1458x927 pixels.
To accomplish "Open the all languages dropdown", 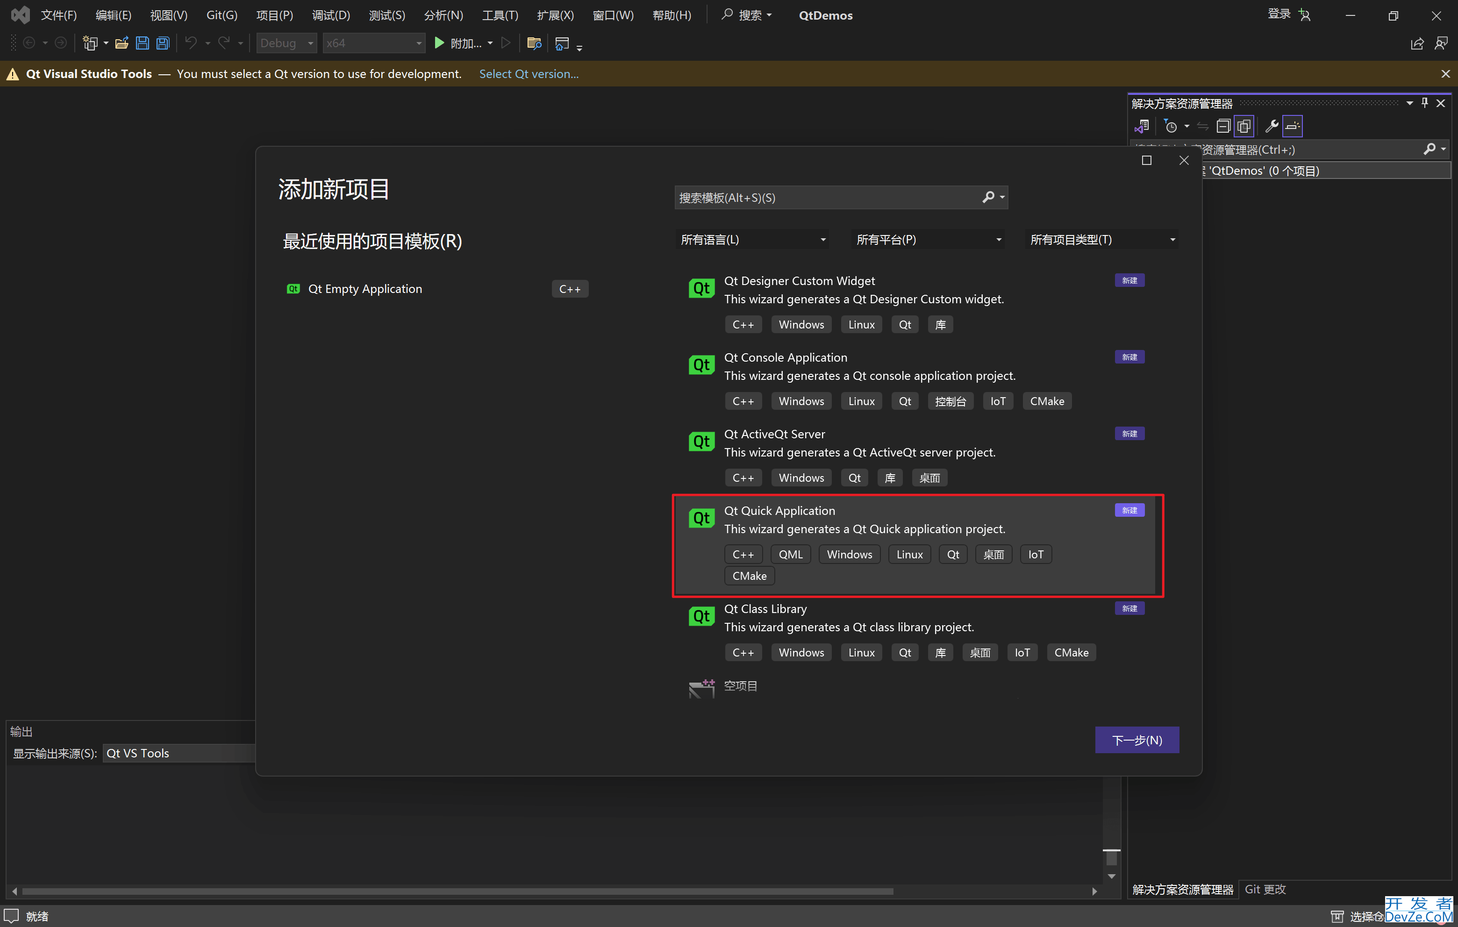I will point(752,240).
